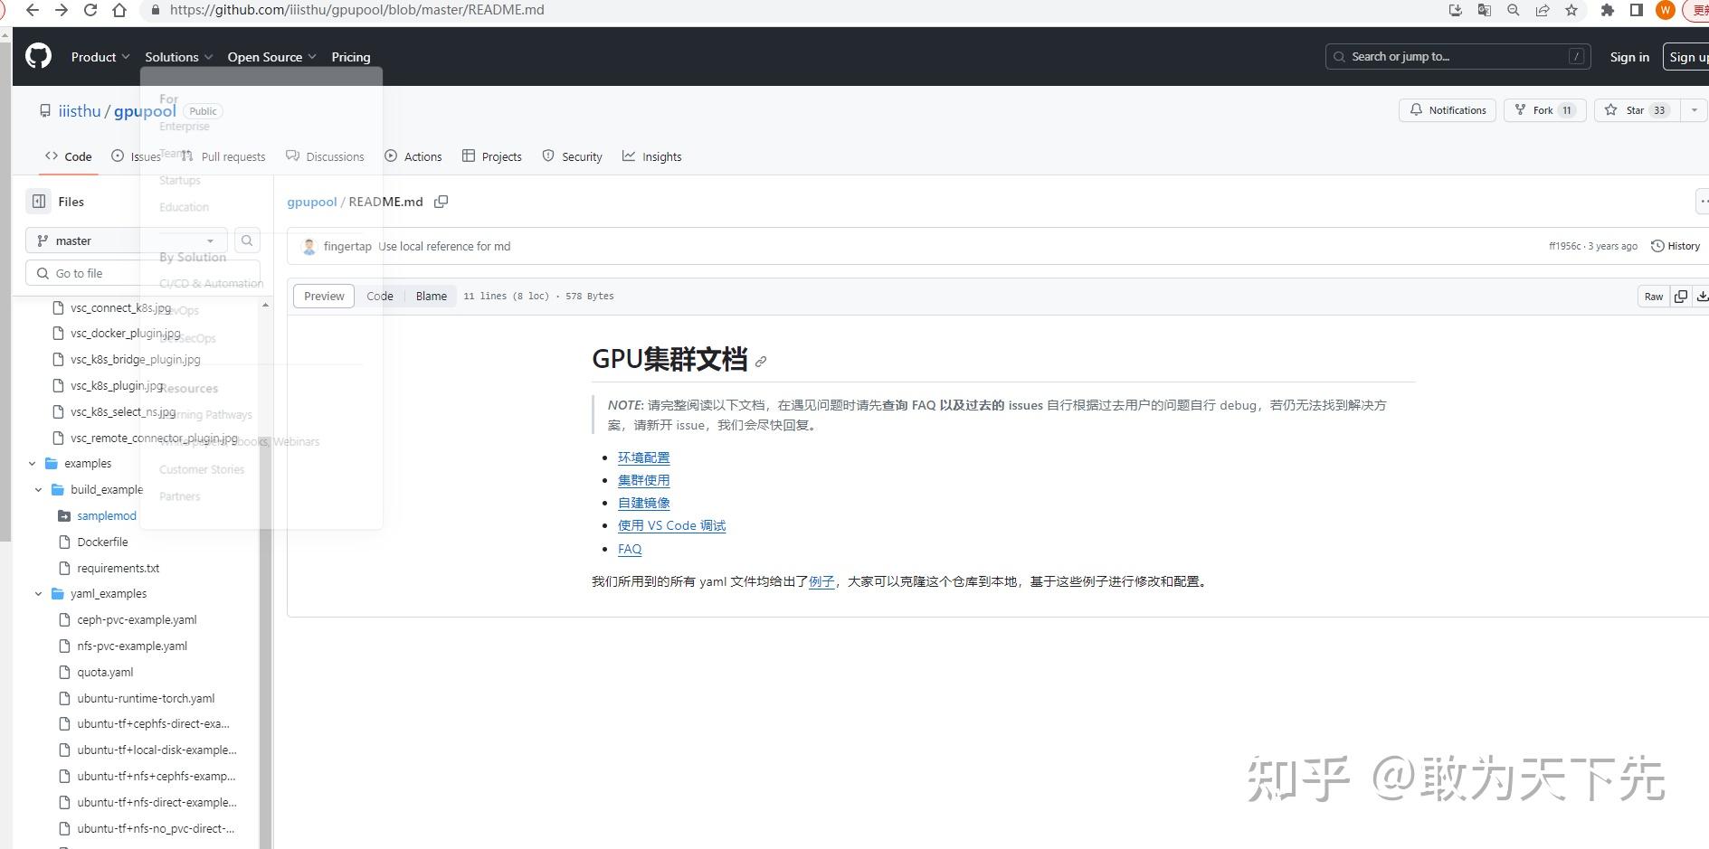Click the anchor link icon beside GPU集群文档
The height and width of the screenshot is (849, 1709).
click(x=761, y=362)
